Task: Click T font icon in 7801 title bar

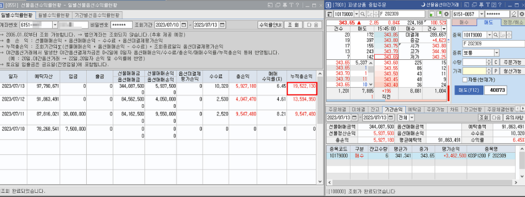Action: coord(487,5)
